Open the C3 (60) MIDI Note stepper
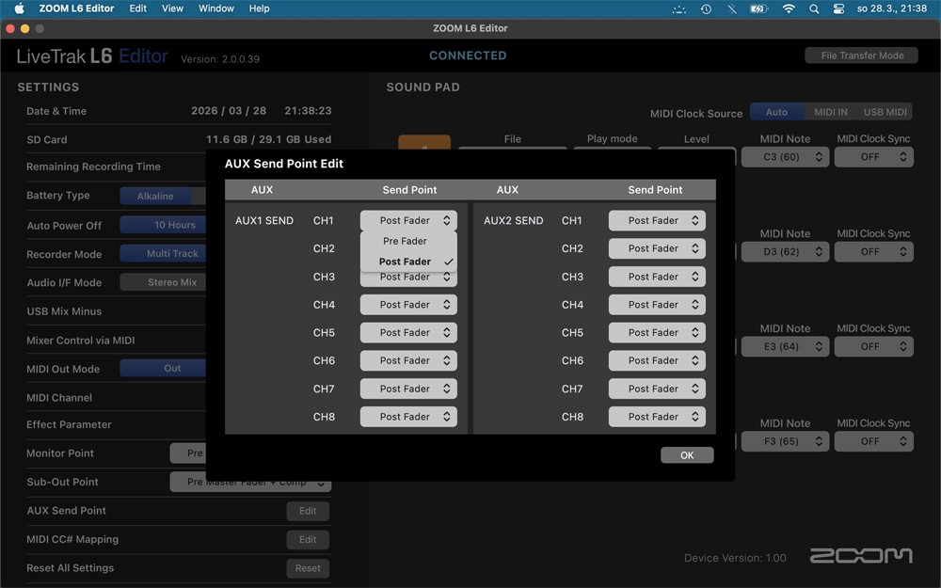 (785, 157)
